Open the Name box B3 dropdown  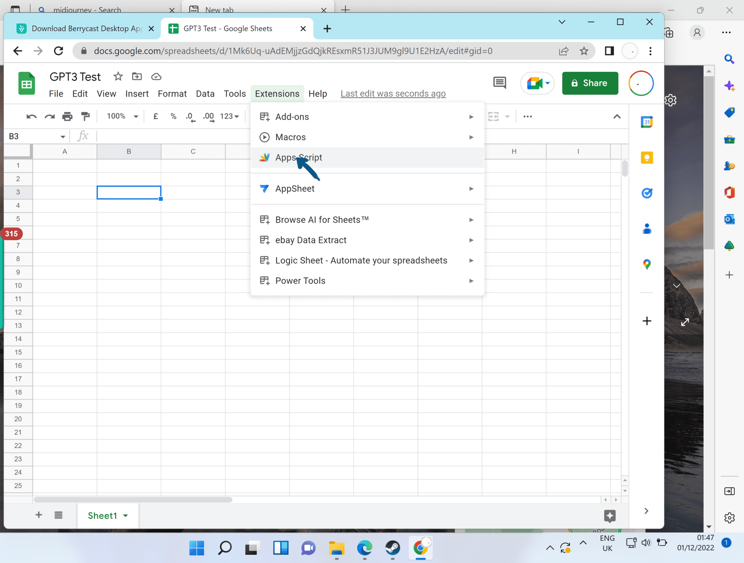62,137
